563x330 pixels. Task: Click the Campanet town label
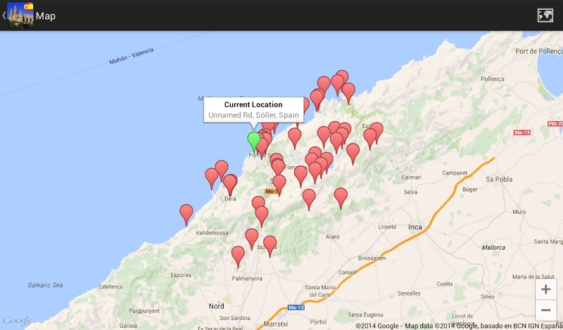click(x=455, y=173)
